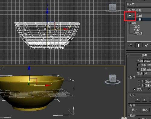Toggle the show end result icon
The image size is (151, 119).
138,45
